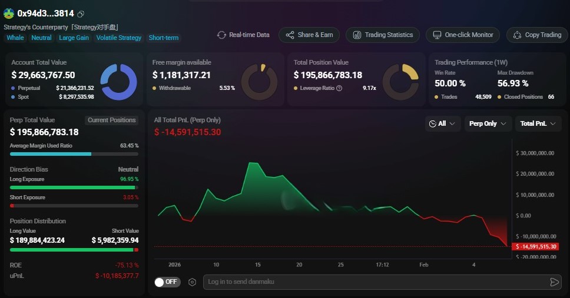Click the Free margin donut chart

point(260,82)
